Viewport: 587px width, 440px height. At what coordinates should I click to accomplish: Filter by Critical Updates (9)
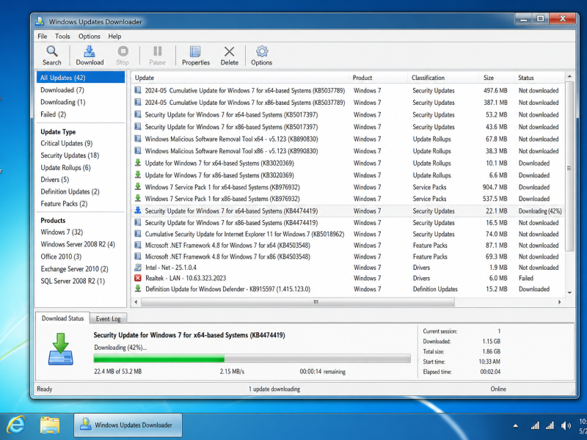pos(66,143)
